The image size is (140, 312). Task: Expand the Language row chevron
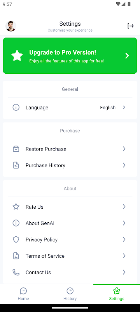124,108
